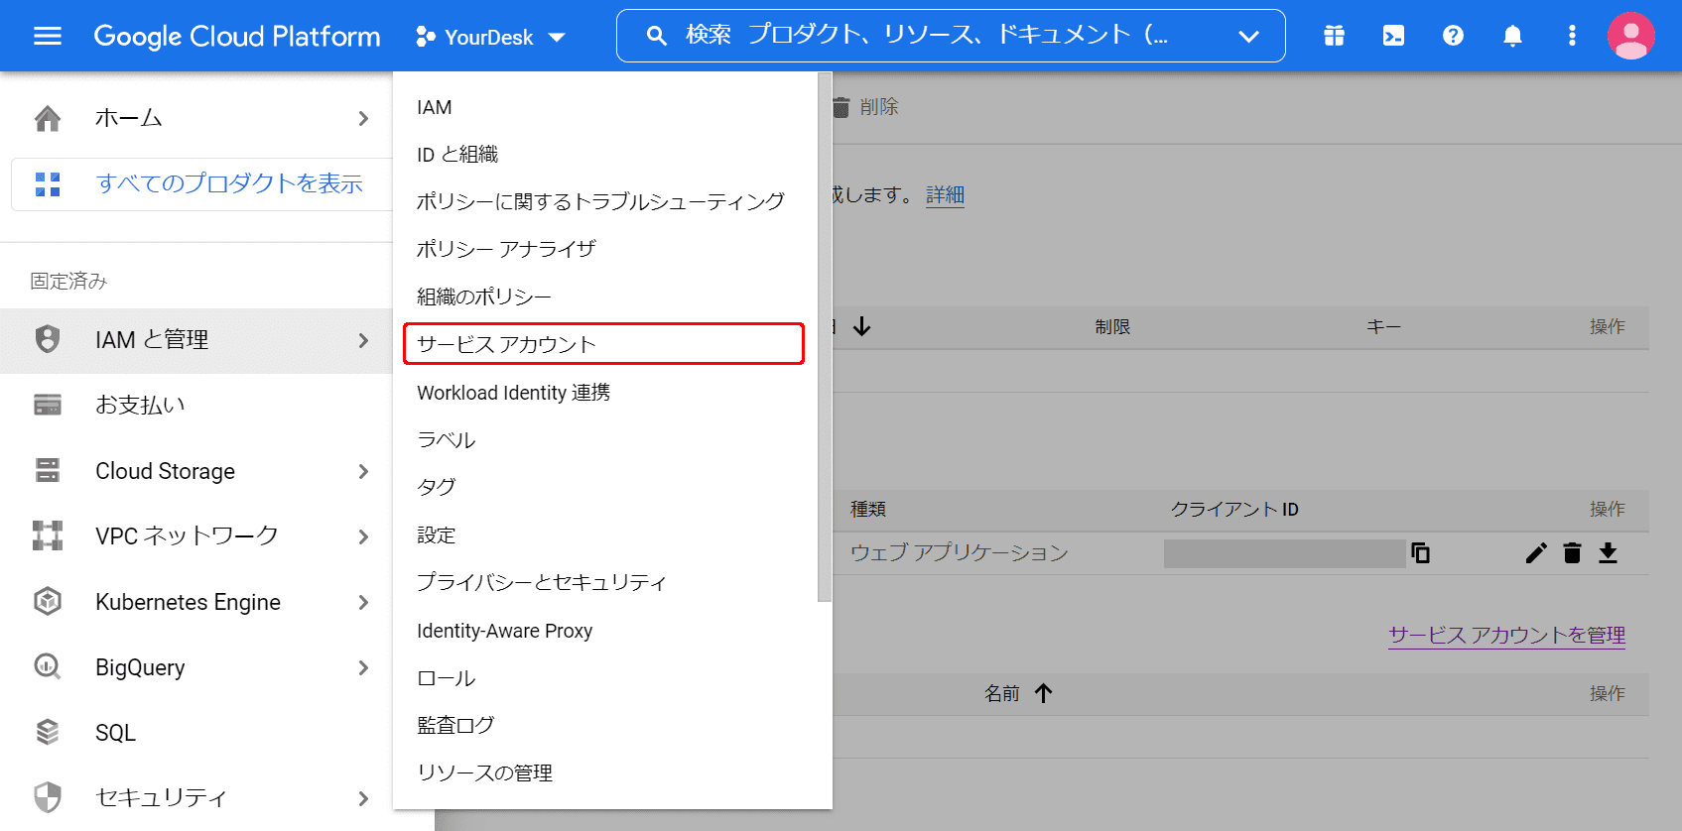
Task: Click the VPC network icon
Action: (x=48, y=535)
